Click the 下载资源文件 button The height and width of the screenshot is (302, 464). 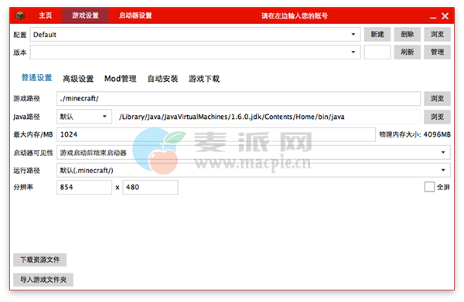coord(40,260)
